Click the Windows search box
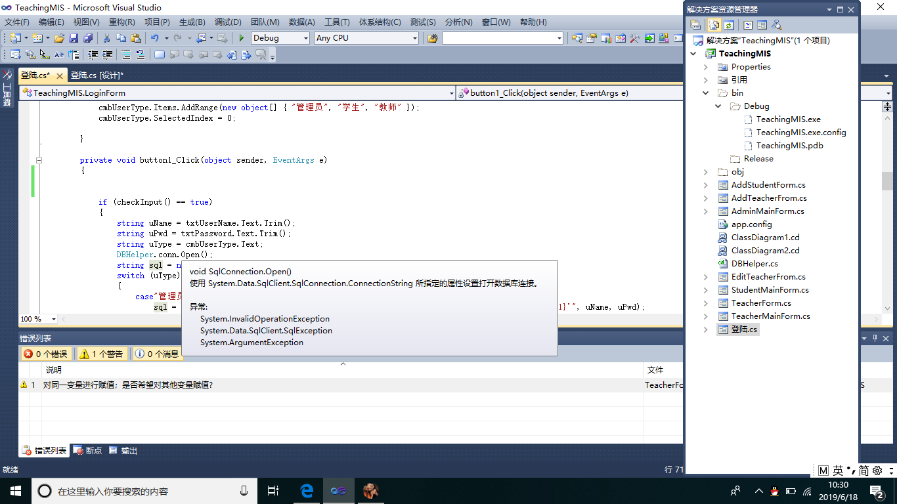Viewport: 897px width, 504px height. (143, 490)
